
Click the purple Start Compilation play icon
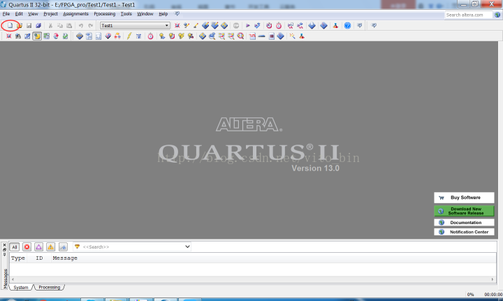[x=247, y=25]
